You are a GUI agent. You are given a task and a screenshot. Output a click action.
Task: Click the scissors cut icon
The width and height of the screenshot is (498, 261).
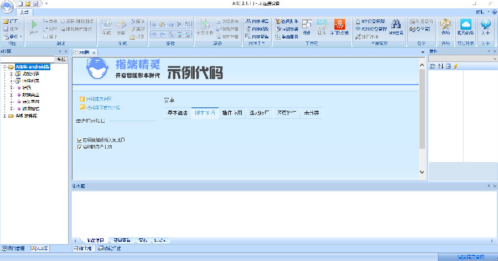[153, 24]
